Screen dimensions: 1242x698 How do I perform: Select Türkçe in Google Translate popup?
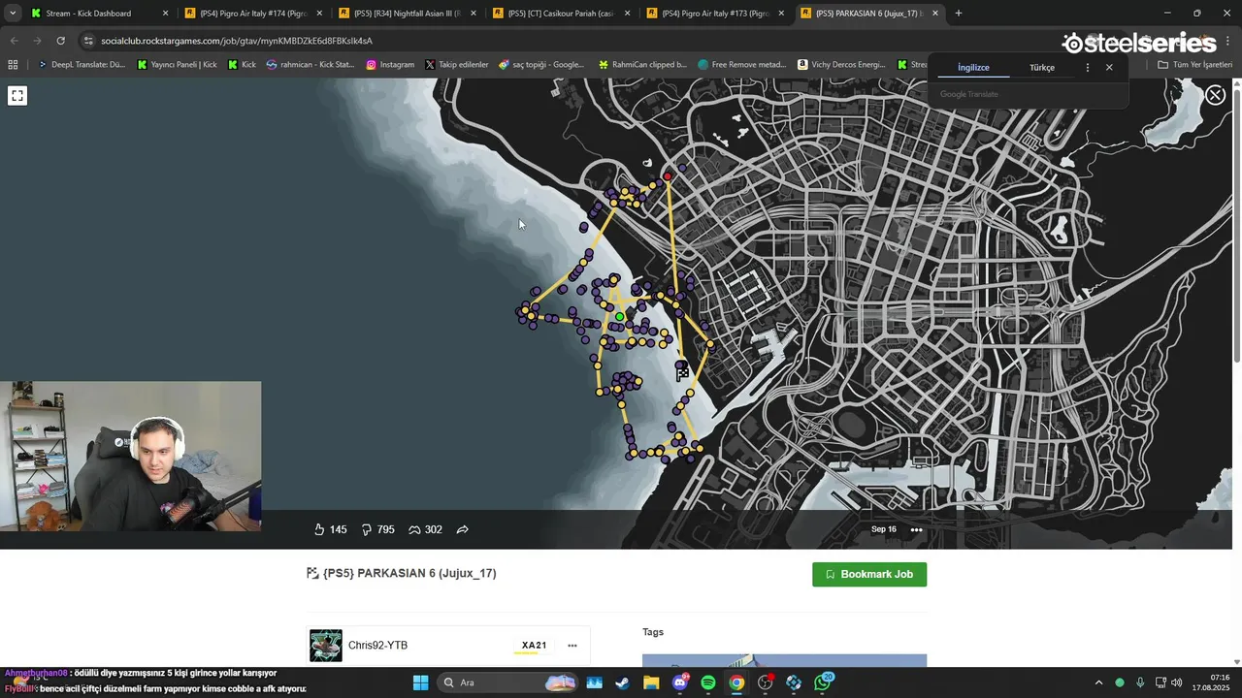[x=1042, y=68]
